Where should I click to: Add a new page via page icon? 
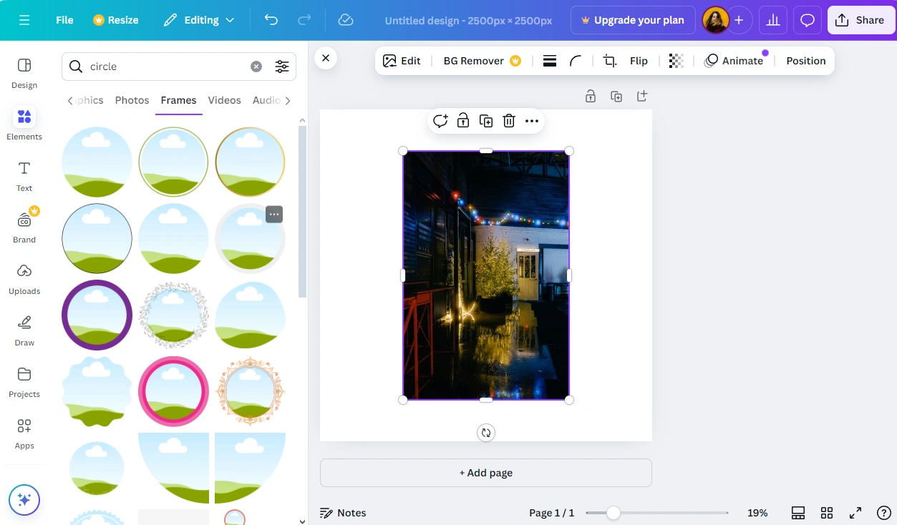642,96
